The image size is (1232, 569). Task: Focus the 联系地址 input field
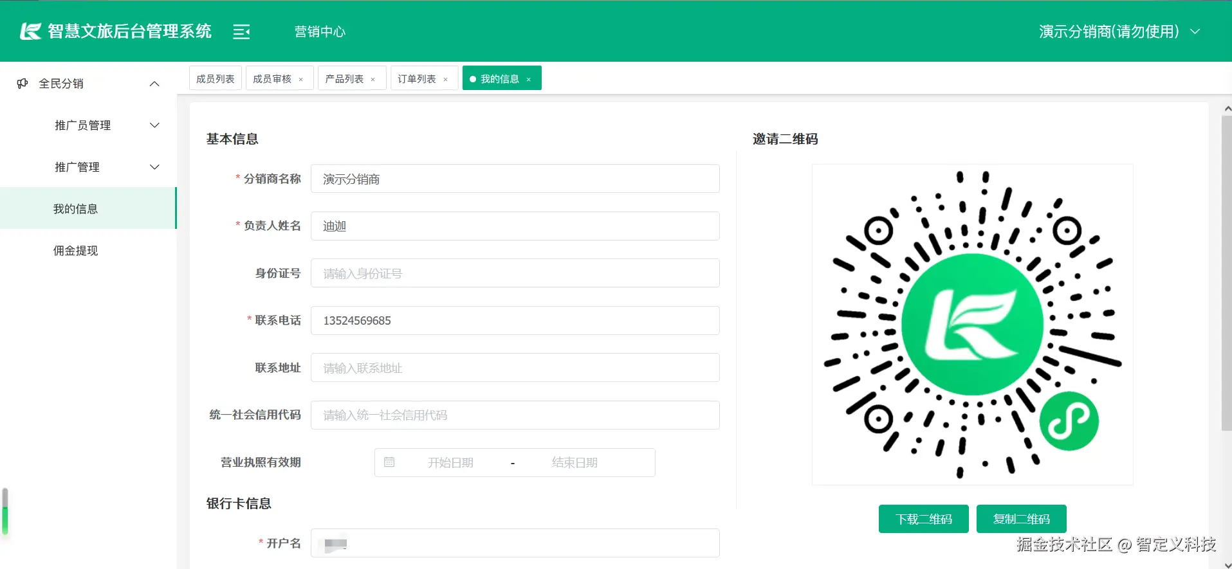pos(515,368)
